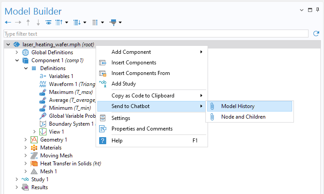Open the Help icon in context menu
324x194 pixels.
(x=103, y=141)
